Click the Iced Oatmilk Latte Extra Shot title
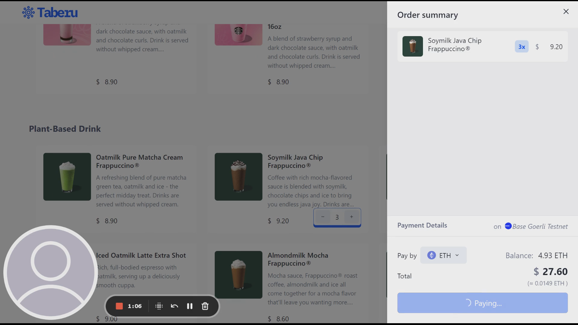This screenshot has width=578, height=325. (141, 255)
